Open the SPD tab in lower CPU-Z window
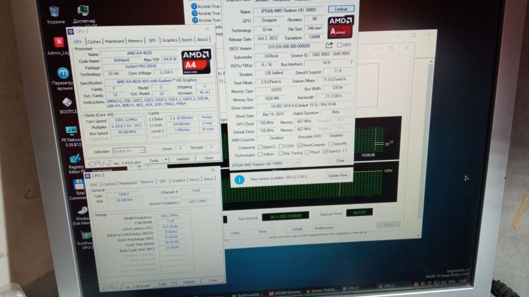The image size is (529, 297). pos(163,181)
